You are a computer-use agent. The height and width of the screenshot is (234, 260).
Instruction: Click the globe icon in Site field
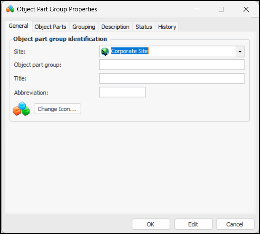(105, 51)
